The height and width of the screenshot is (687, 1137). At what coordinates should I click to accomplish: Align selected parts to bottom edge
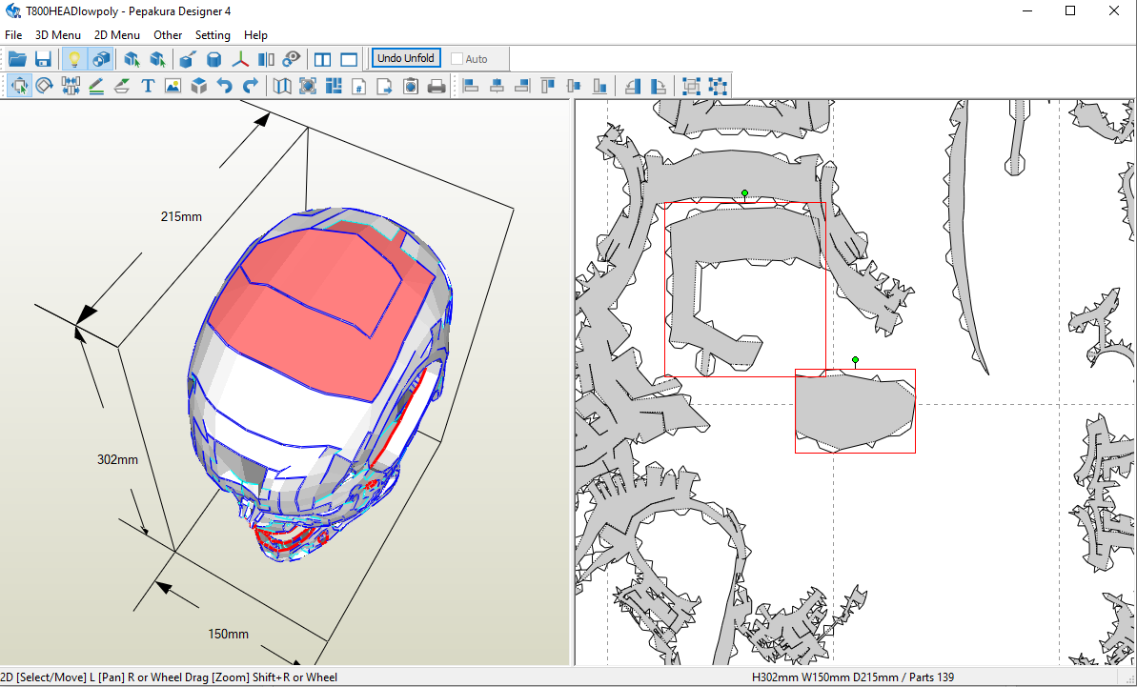tap(599, 86)
